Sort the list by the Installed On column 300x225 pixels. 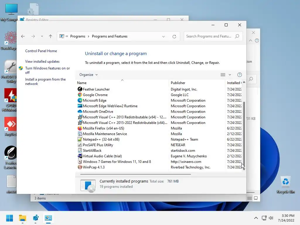[x=234, y=83]
